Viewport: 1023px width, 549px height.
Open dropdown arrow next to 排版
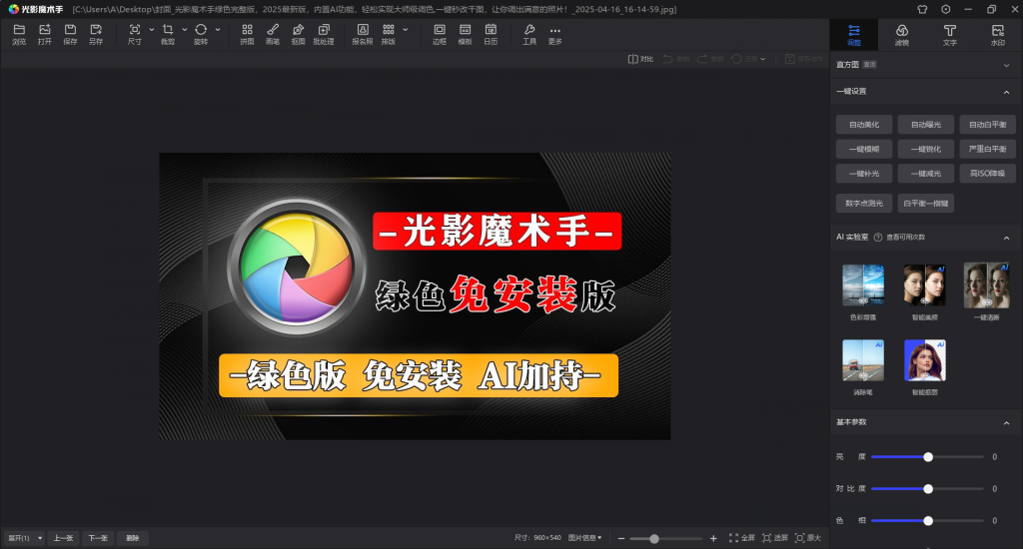tap(406, 29)
